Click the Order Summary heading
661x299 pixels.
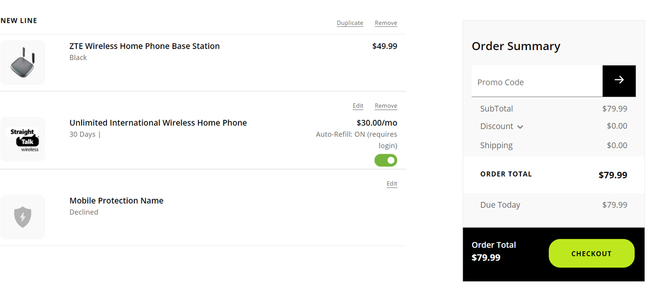516,46
